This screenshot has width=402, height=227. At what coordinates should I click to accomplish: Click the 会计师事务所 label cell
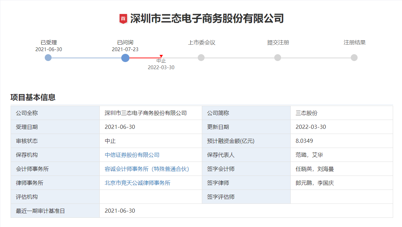click(55, 169)
